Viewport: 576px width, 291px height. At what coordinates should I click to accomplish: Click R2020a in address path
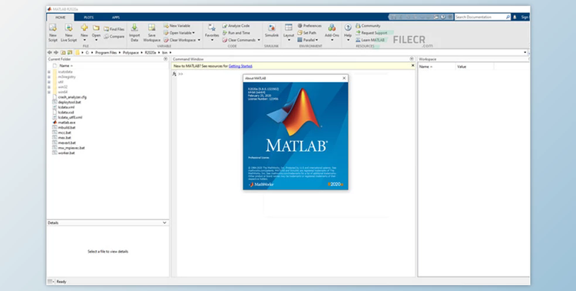151,53
